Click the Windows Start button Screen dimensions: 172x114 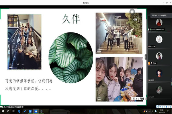tap(3, 111)
